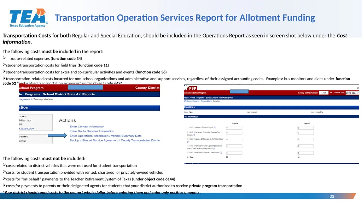Image resolution: width=362 pixels, height=203 pixels.
Task: Click the Last Updated By label
Action: coord(317,112)
